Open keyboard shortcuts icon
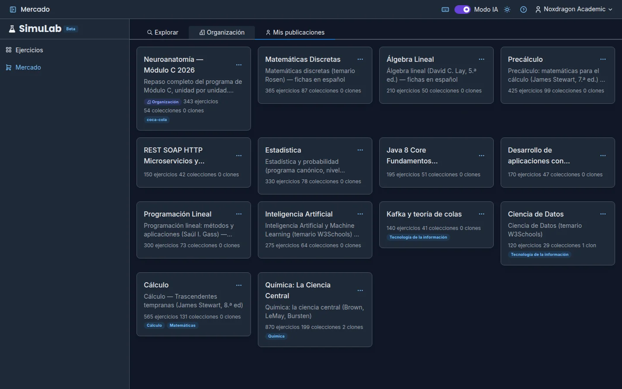 click(445, 10)
